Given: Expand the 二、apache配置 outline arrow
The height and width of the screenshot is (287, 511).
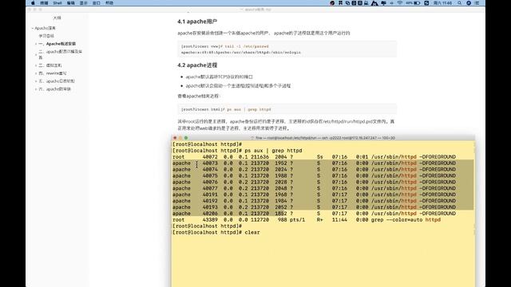Looking at the screenshot, I should 36,54.
